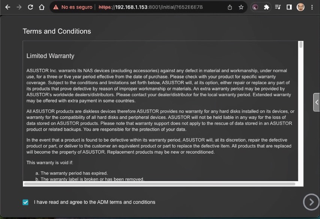Click the next arrow circle button
The image size is (320, 219).
pos(311,202)
